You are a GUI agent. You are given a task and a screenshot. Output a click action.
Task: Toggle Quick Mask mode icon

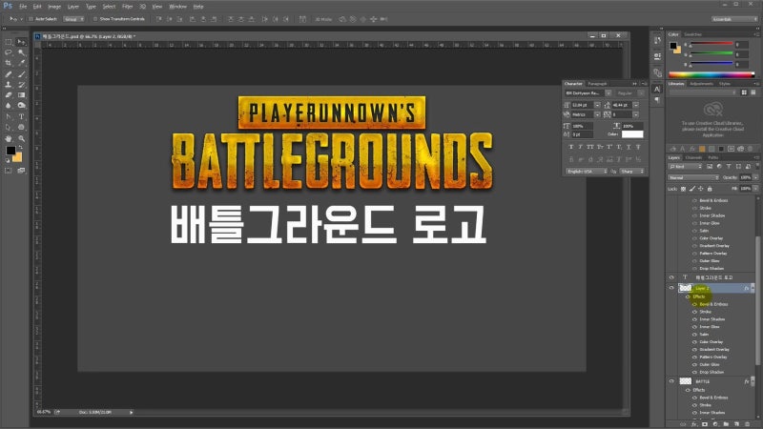point(9,171)
